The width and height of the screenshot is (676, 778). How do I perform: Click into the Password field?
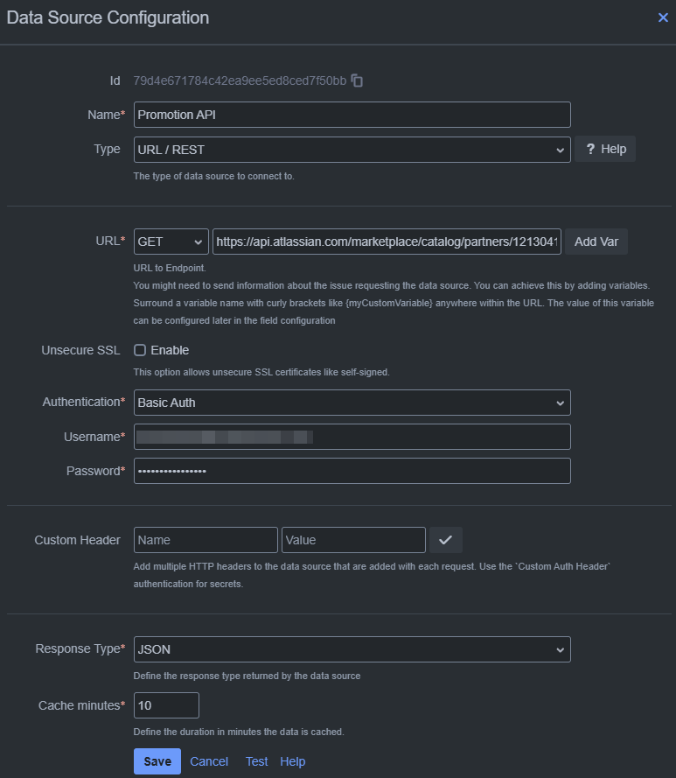[x=352, y=471]
